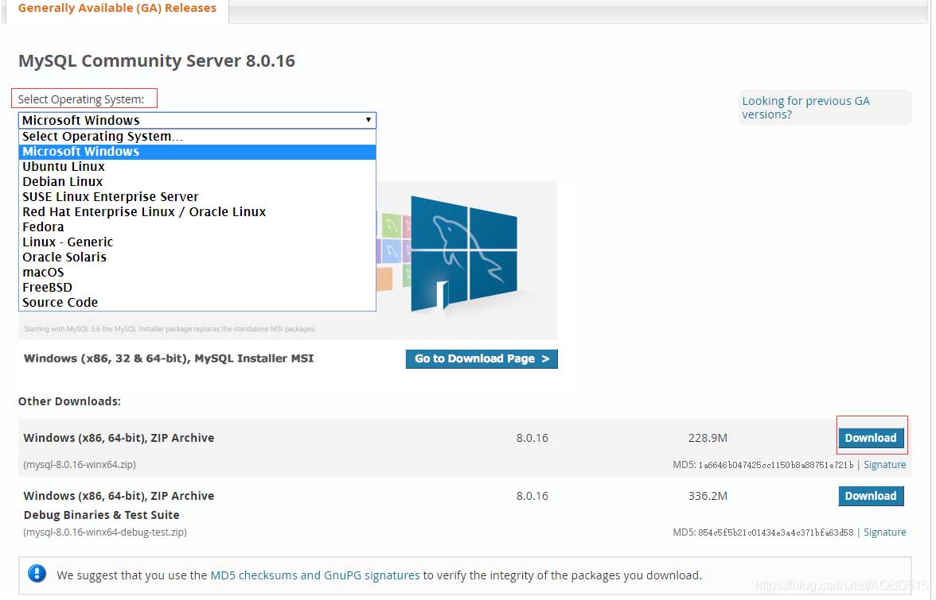This screenshot has height=600, width=936.
Task: Select SUSE Linux Enterprise Server option
Action: pyautogui.click(x=197, y=197)
